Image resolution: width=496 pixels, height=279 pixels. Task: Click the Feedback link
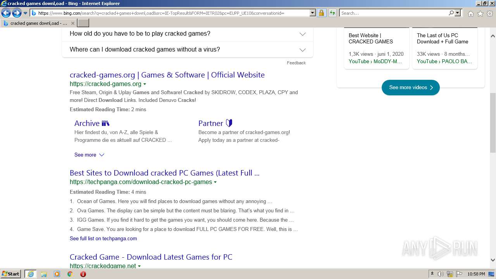(296, 63)
